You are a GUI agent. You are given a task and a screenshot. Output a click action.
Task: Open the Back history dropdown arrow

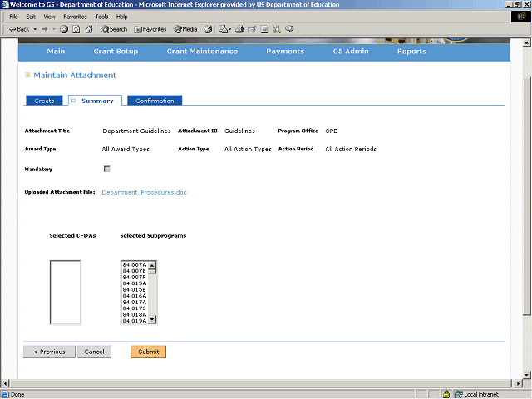35,29
